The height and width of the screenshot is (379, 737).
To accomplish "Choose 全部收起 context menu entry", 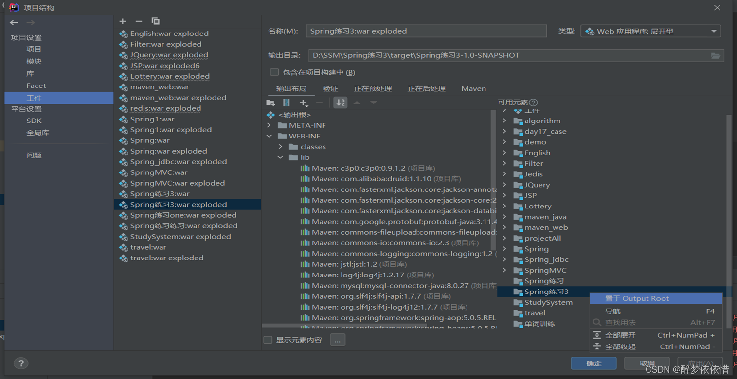I will tap(656, 346).
